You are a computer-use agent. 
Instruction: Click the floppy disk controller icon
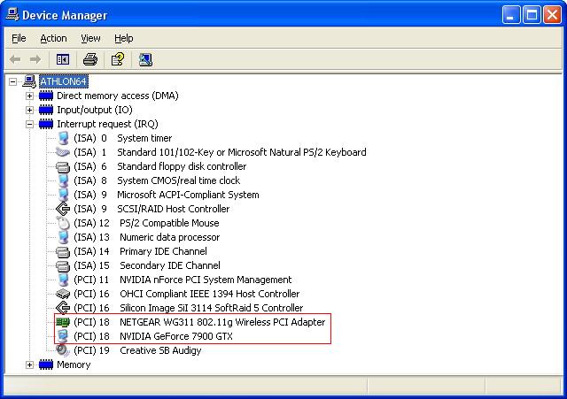(63, 167)
